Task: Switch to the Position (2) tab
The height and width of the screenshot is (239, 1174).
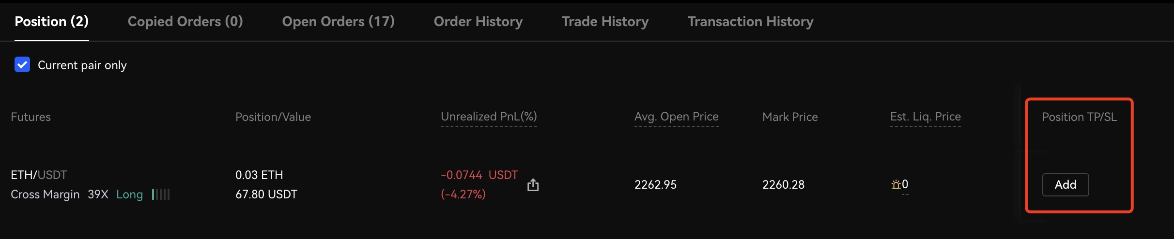Action: (x=52, y=21)
